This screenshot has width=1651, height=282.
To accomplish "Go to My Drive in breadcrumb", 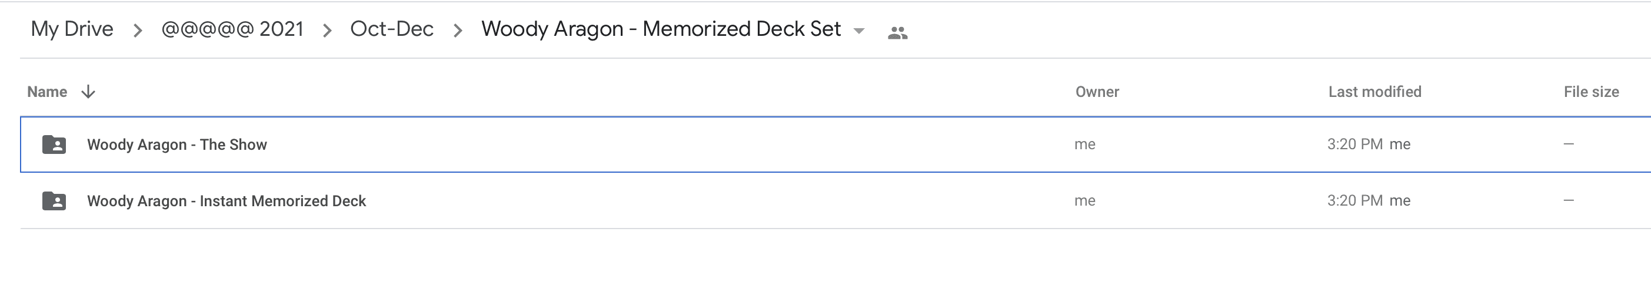I will 72,29.
